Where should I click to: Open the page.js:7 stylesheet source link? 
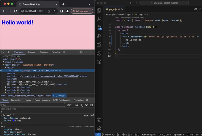tap(89, 115)
